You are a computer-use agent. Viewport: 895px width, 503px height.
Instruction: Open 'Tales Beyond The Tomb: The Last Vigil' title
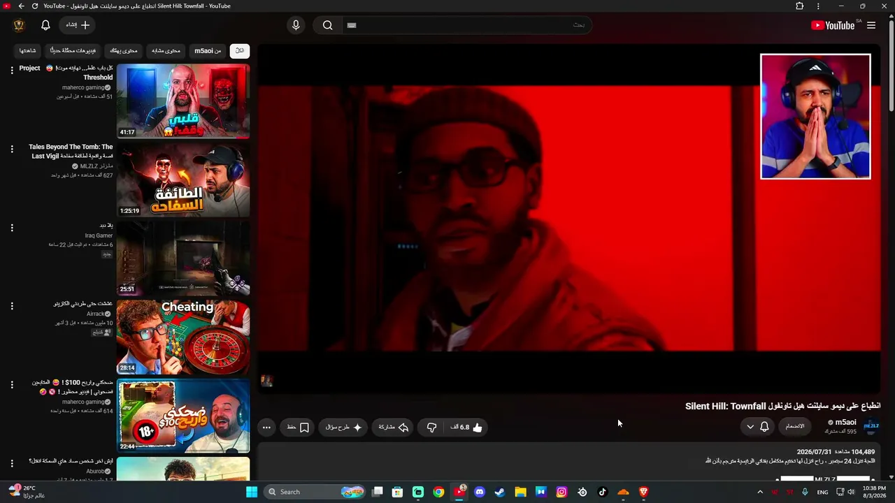coord(71,152)
